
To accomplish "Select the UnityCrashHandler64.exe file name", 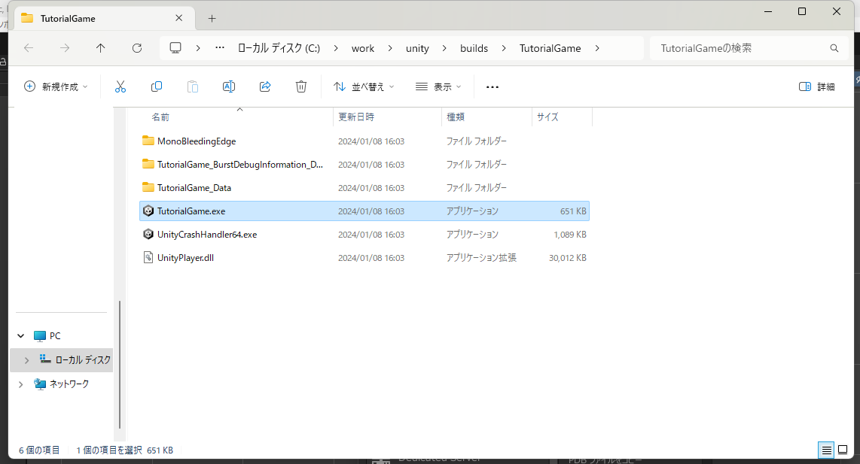I will point(207,235).
